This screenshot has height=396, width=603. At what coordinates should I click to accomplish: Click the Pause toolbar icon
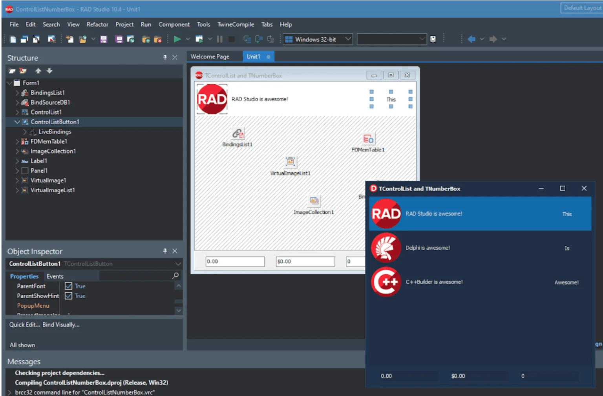coord(220,39)
